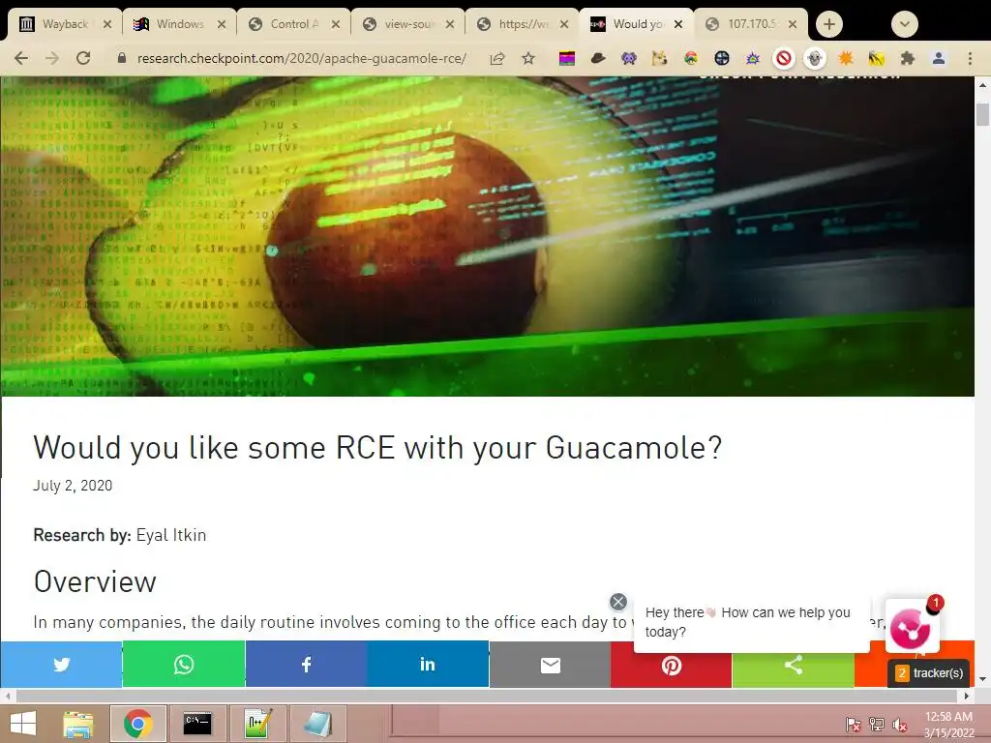Open the Chrome profile avatar

pos(939,59)
